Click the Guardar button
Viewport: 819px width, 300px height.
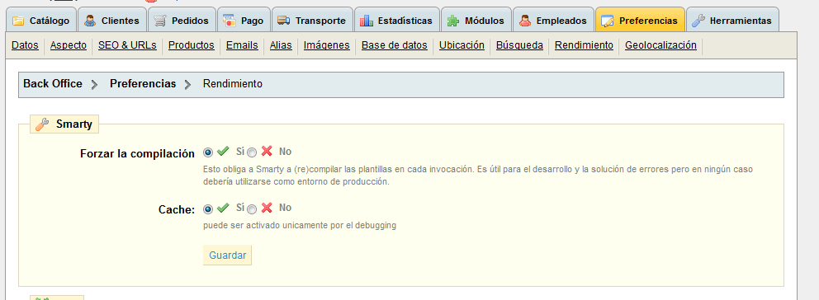coord(227,255)
